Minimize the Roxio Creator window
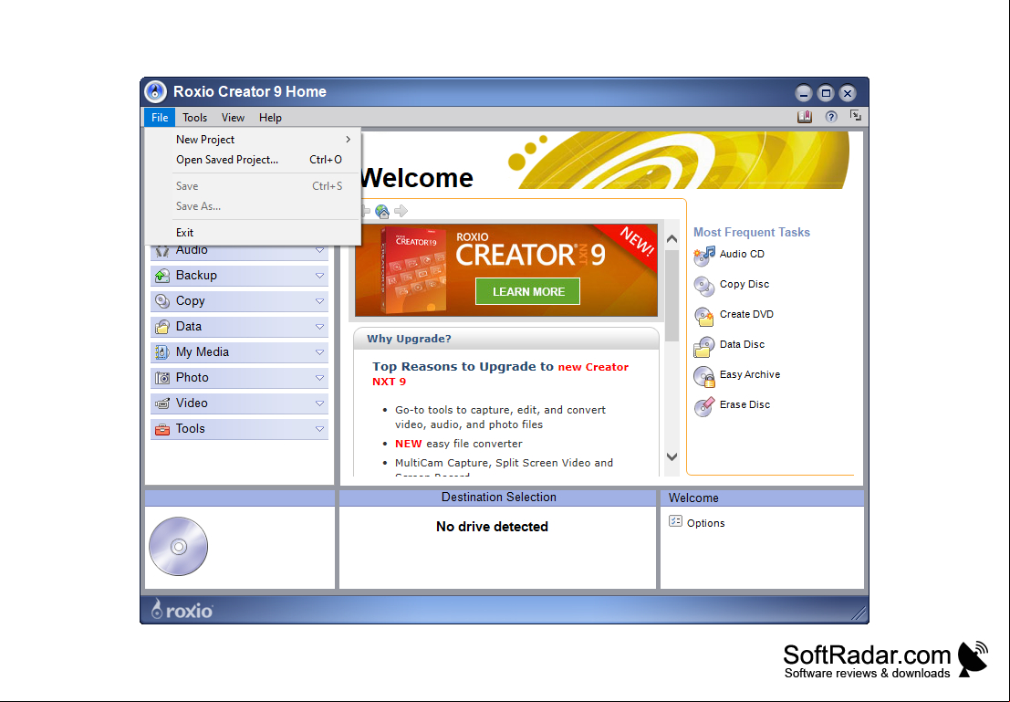The width and height of the screenshot is (1010, 702). coord(803,93)
